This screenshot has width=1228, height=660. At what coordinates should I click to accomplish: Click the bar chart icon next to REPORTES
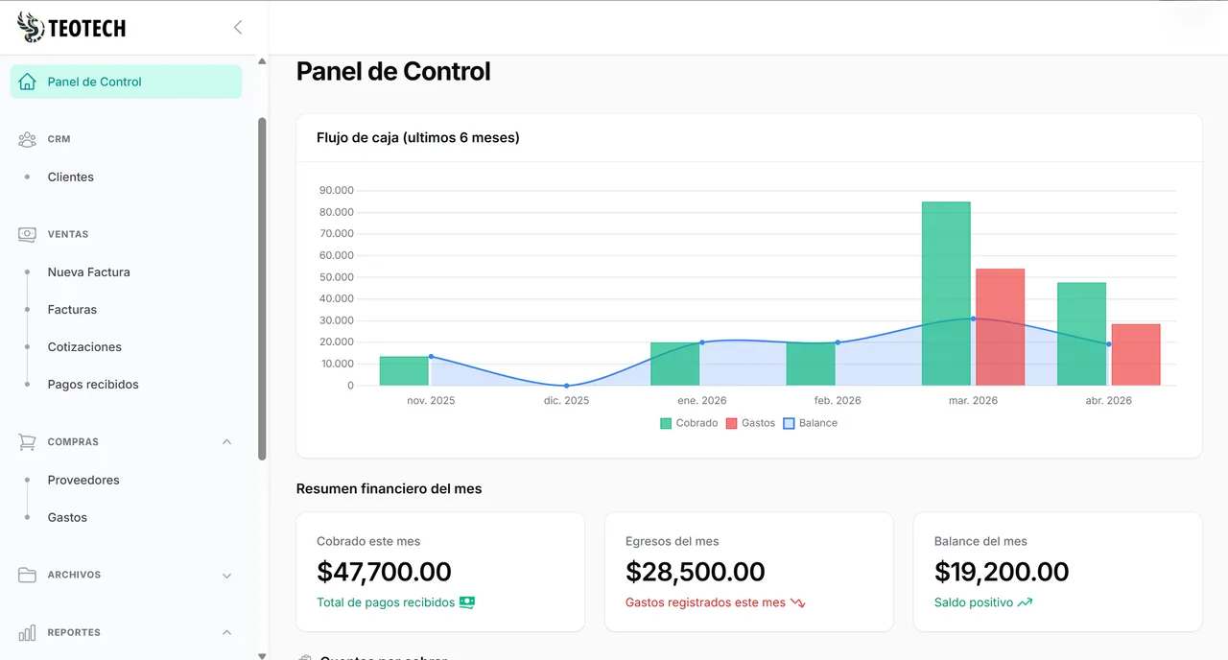[26, 632]
